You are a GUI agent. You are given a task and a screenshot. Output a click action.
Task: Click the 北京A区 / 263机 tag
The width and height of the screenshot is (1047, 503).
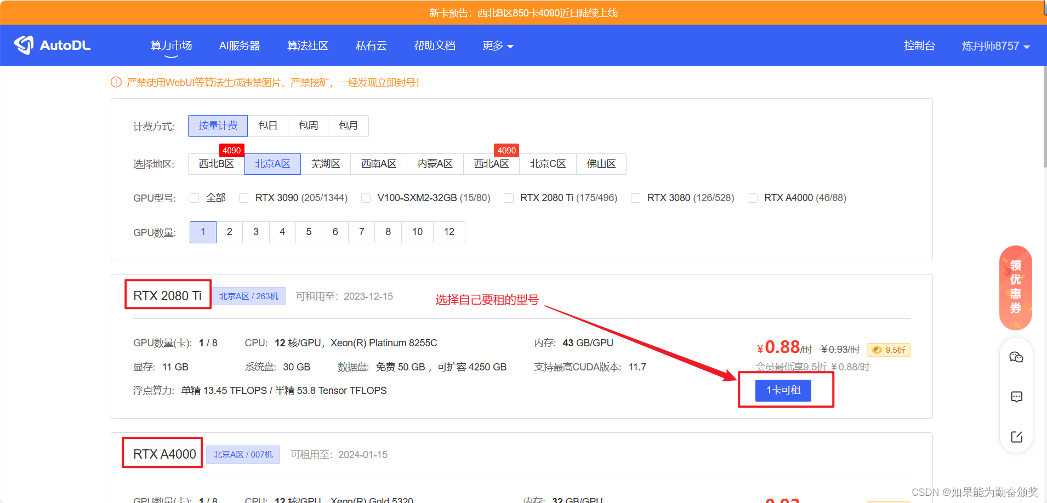249,296
